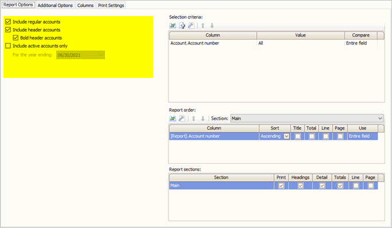
Task: Click the Headings header in Report sections
Action: click(300, 178)
